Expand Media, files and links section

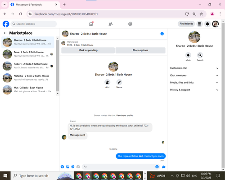tap(194, 82)
